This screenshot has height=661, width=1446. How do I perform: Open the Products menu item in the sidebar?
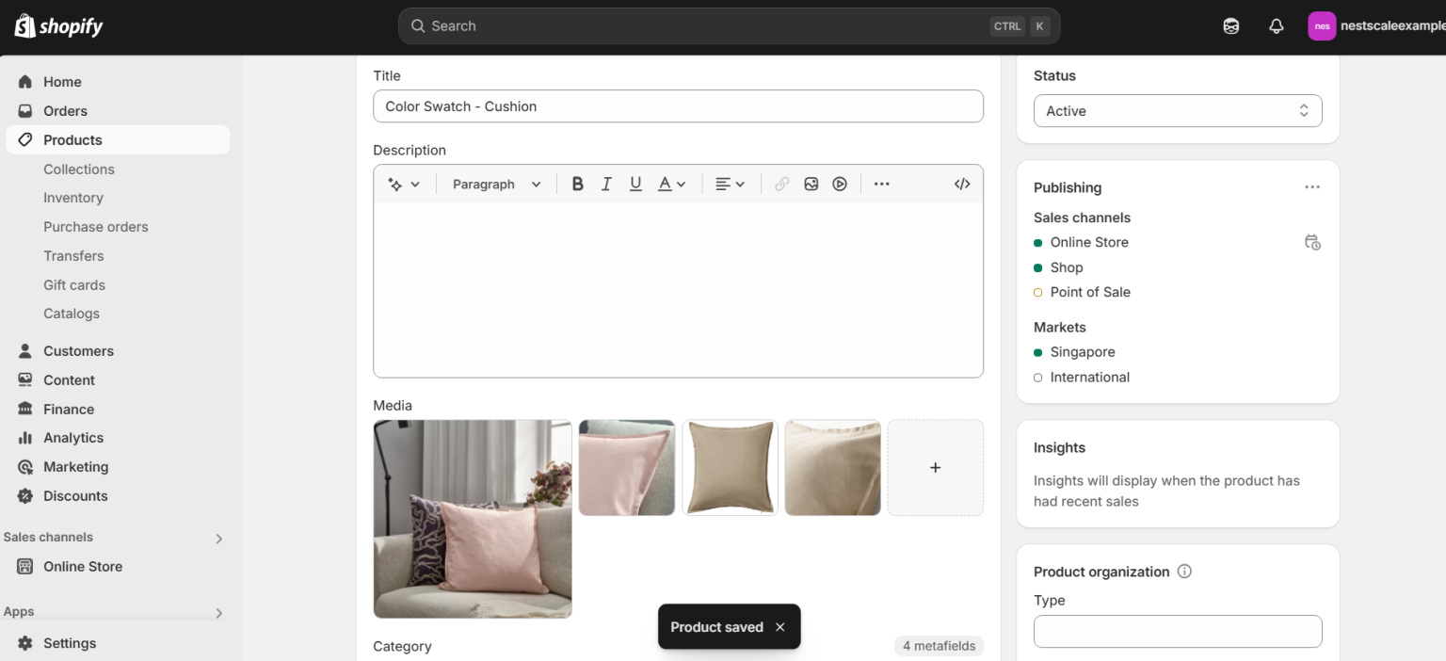pyautogui.click(x=72, y=139)
